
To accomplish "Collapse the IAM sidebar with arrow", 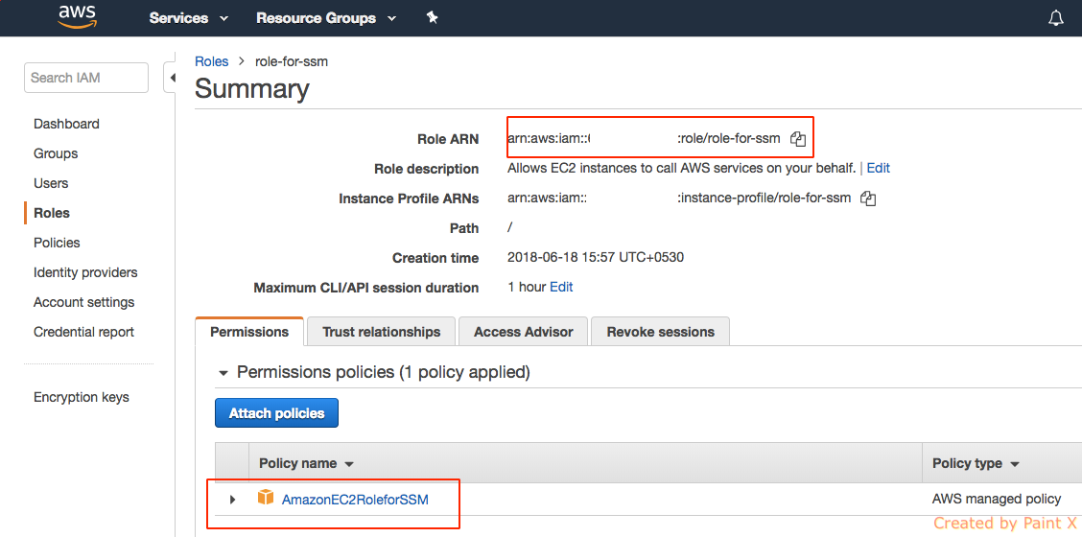I will (171, 78).
